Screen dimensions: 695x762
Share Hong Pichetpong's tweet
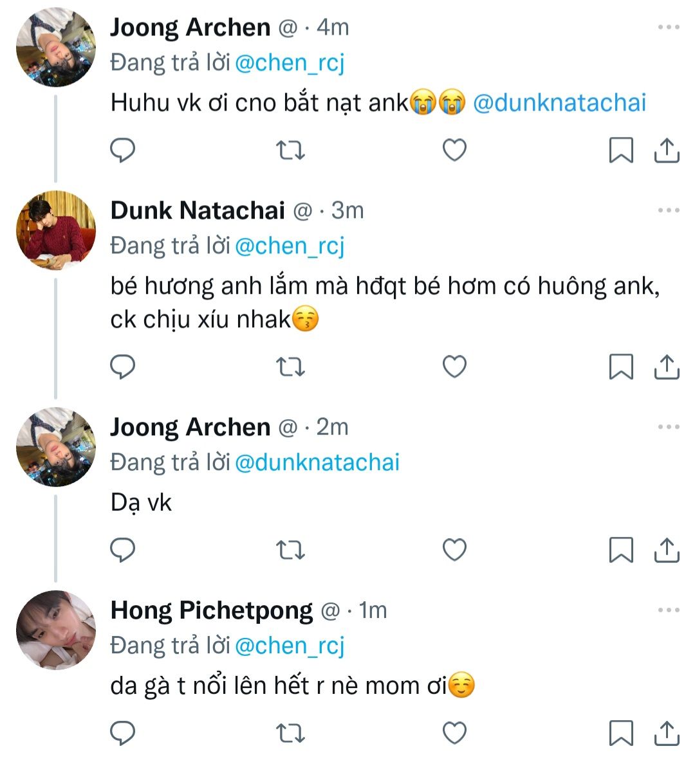tap(667, 732)
